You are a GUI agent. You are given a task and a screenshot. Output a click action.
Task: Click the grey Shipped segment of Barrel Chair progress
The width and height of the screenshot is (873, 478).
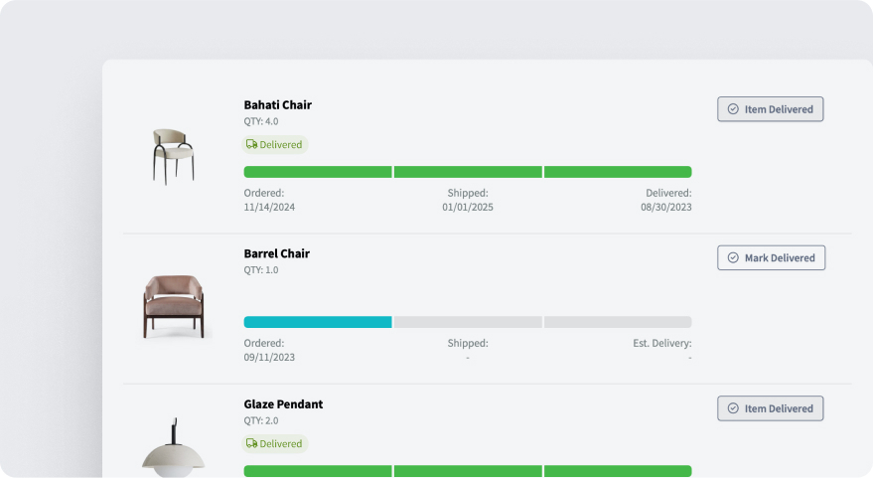pyautogui.click(x=468, y=322)
